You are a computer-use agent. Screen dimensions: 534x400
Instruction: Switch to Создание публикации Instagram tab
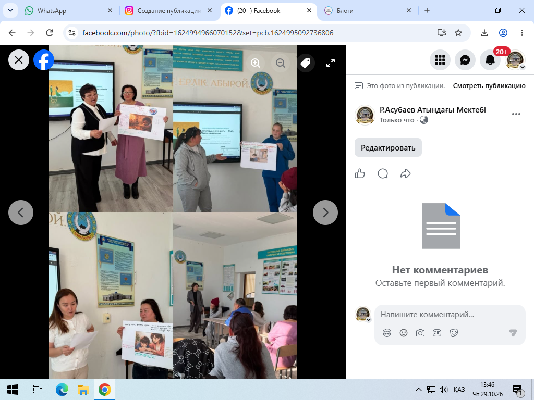pyautogui.click(x=168, y=10)
